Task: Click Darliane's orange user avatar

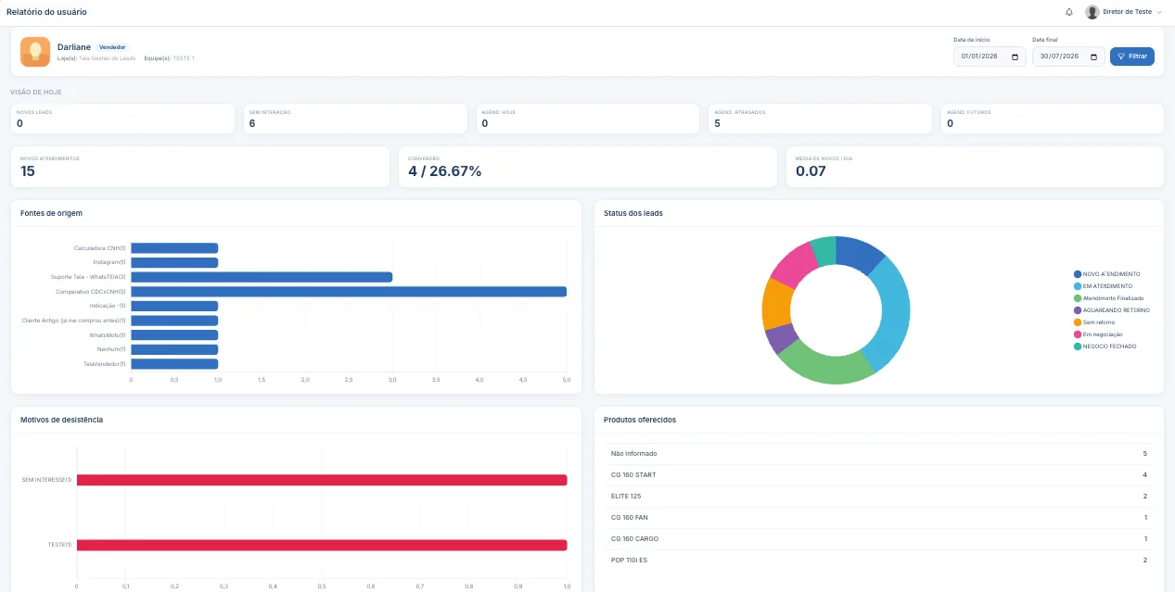Action: pyautogui.click(x=35, y=52)
